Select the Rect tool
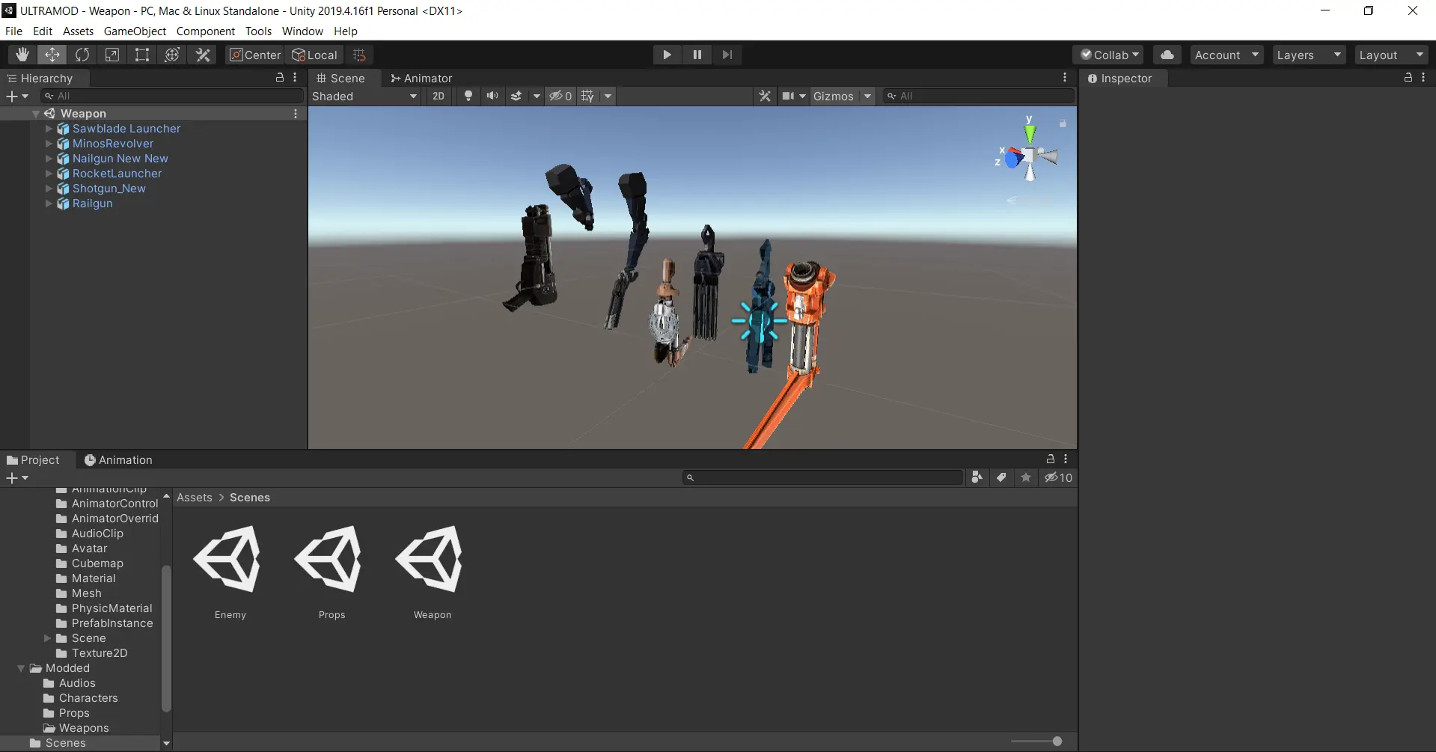Image resolution: width=1436 pixels, height=752 pixels. click(x=142, y=55)
